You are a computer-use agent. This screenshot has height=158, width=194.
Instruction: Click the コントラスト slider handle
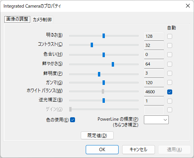tap(92, 45)
